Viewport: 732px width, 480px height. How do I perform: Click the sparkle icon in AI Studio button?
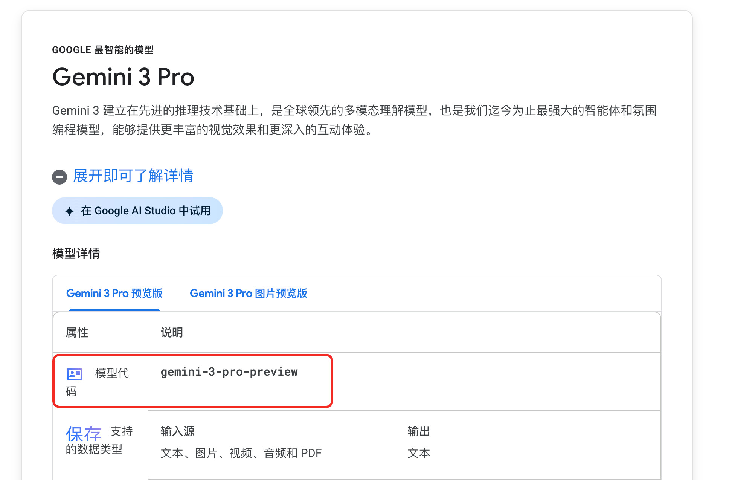click(69, 211)
